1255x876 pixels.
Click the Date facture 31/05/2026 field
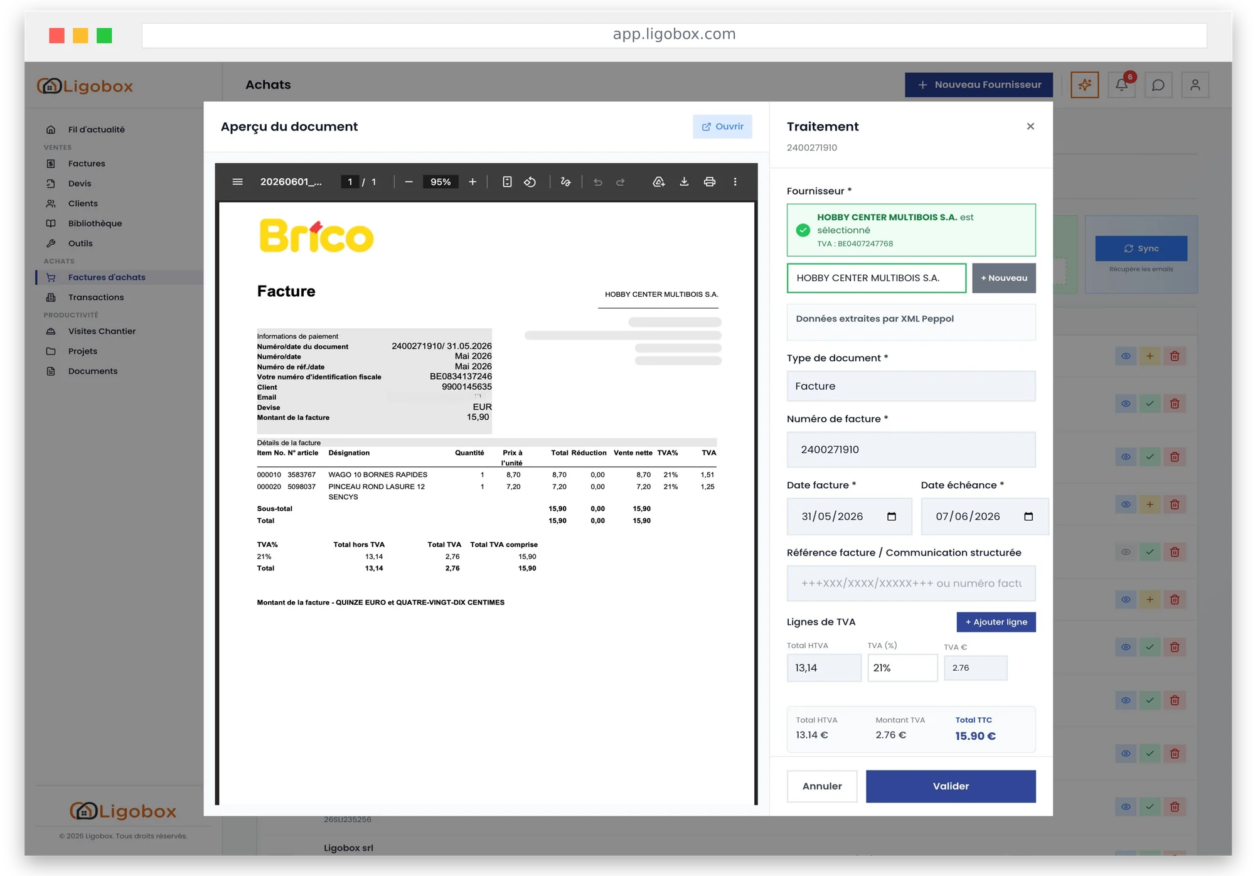(x=850, y=516)
